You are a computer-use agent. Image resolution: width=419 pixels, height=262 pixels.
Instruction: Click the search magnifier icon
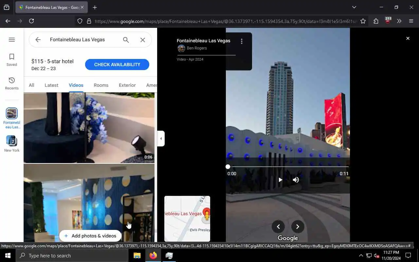click(126, 40)
